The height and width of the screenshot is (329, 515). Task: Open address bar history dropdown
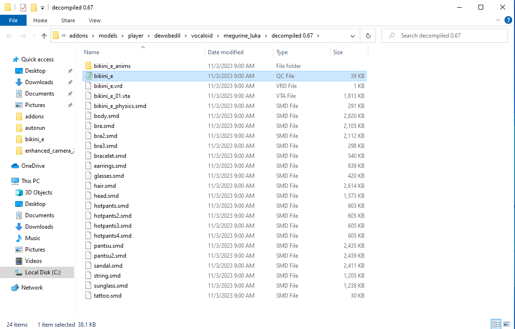(352, 36)
